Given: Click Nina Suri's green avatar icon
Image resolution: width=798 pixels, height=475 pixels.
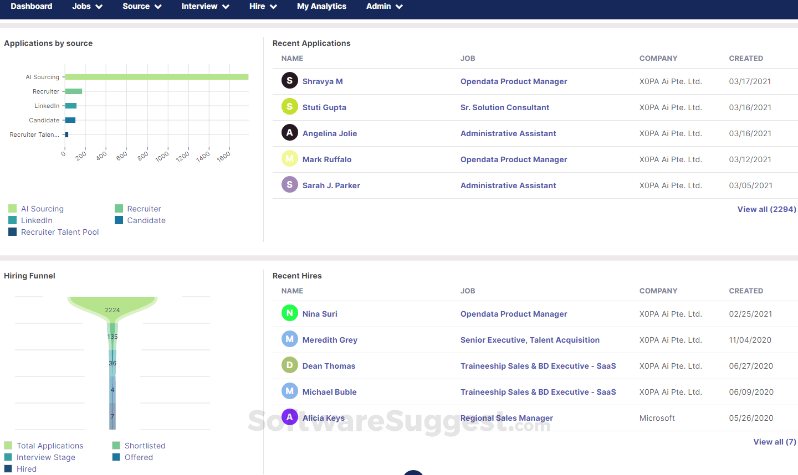Looking at the screenshot, I should 289,313.
